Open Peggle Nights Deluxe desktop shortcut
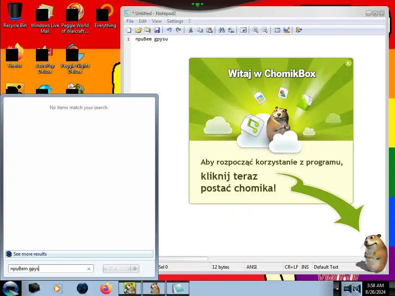 point(75,59)
